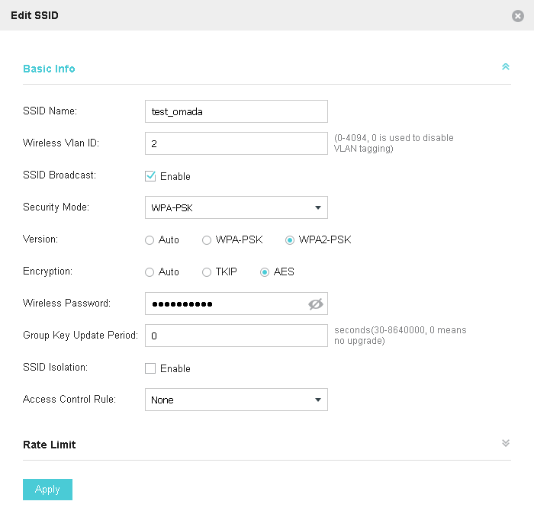Open the Security Mode dropdown
The image size is (534, 530).
coord(236,207)
